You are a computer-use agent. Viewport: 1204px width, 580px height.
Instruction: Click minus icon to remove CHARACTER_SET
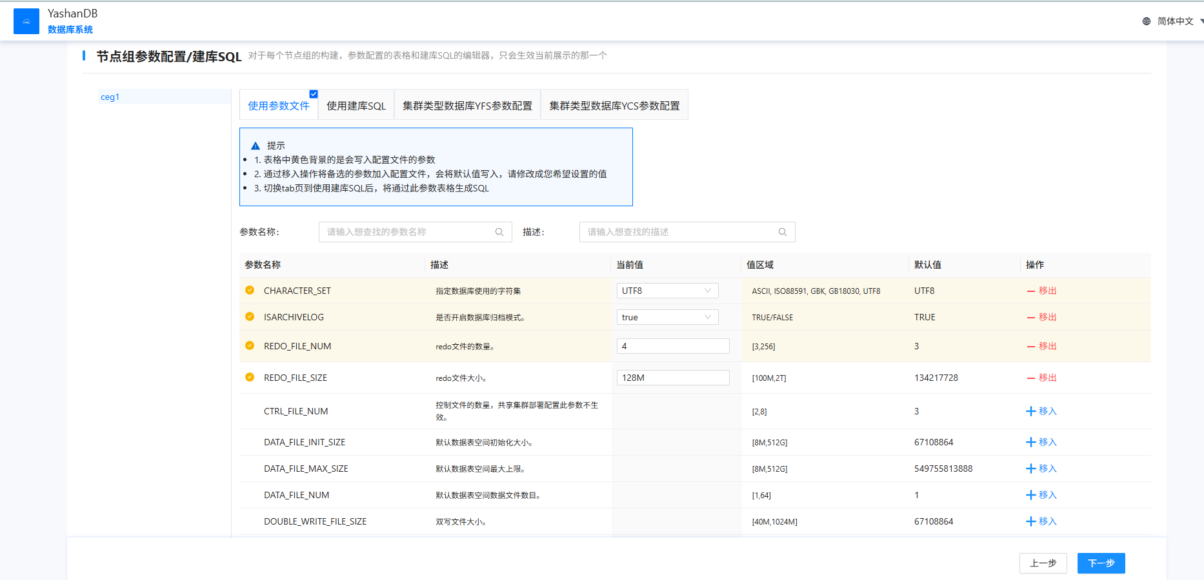[1031, 291]
